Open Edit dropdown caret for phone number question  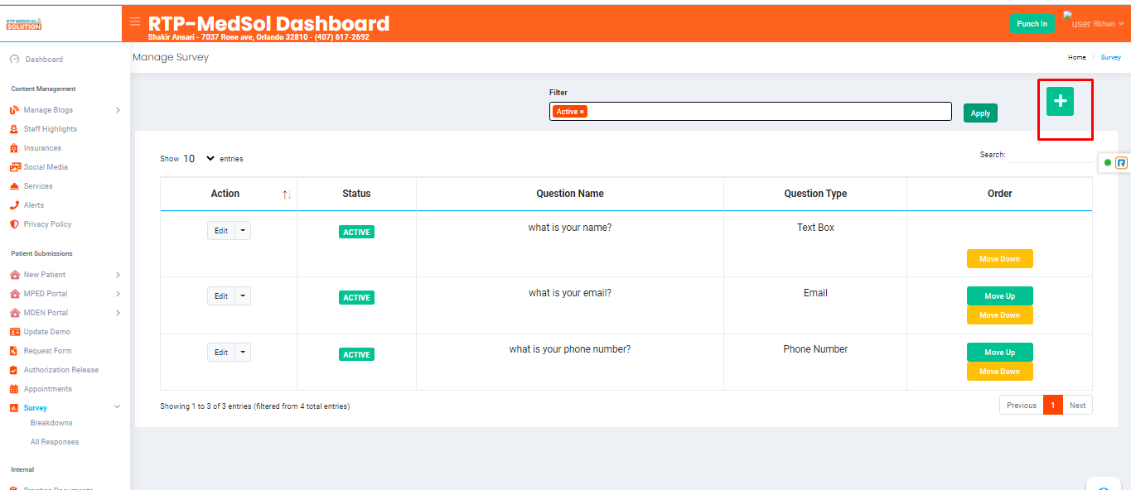tap(243, 353)
